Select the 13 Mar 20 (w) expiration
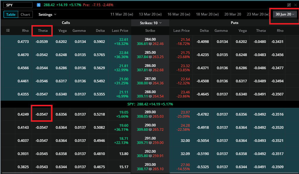Screen dimensions: 299x174 (x=150, y=14)
